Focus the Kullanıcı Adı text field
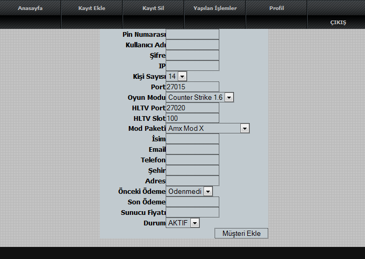 tap(192, 45)
